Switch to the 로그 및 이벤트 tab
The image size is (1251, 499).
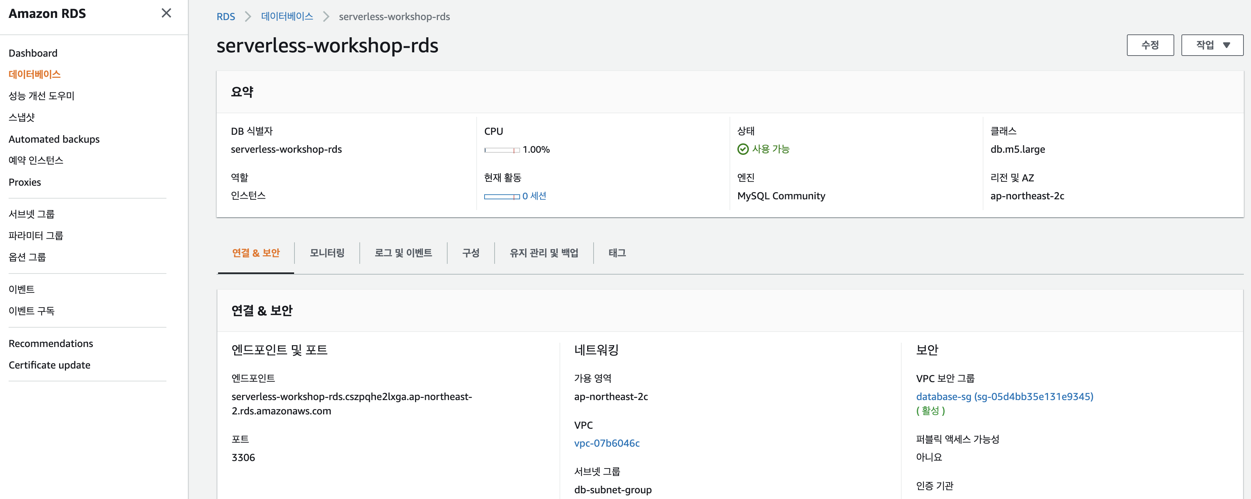tap(403, 253)
